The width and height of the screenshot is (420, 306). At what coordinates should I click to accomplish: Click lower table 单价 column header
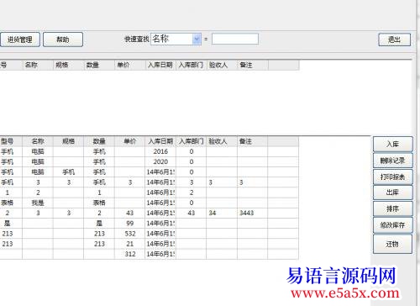(x=129, y=141)
